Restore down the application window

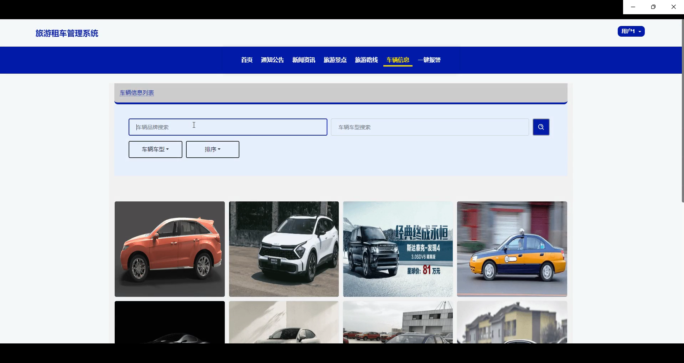click(653, 7)
